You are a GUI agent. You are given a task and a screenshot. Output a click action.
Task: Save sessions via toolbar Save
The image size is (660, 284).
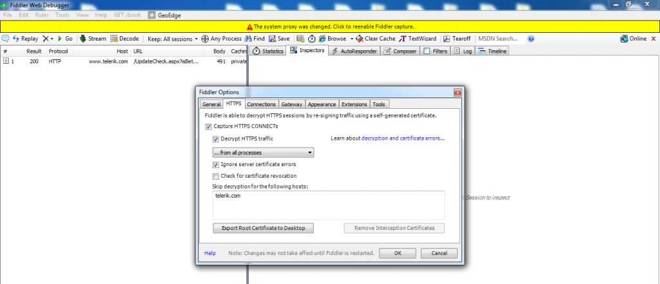[279, 39]
